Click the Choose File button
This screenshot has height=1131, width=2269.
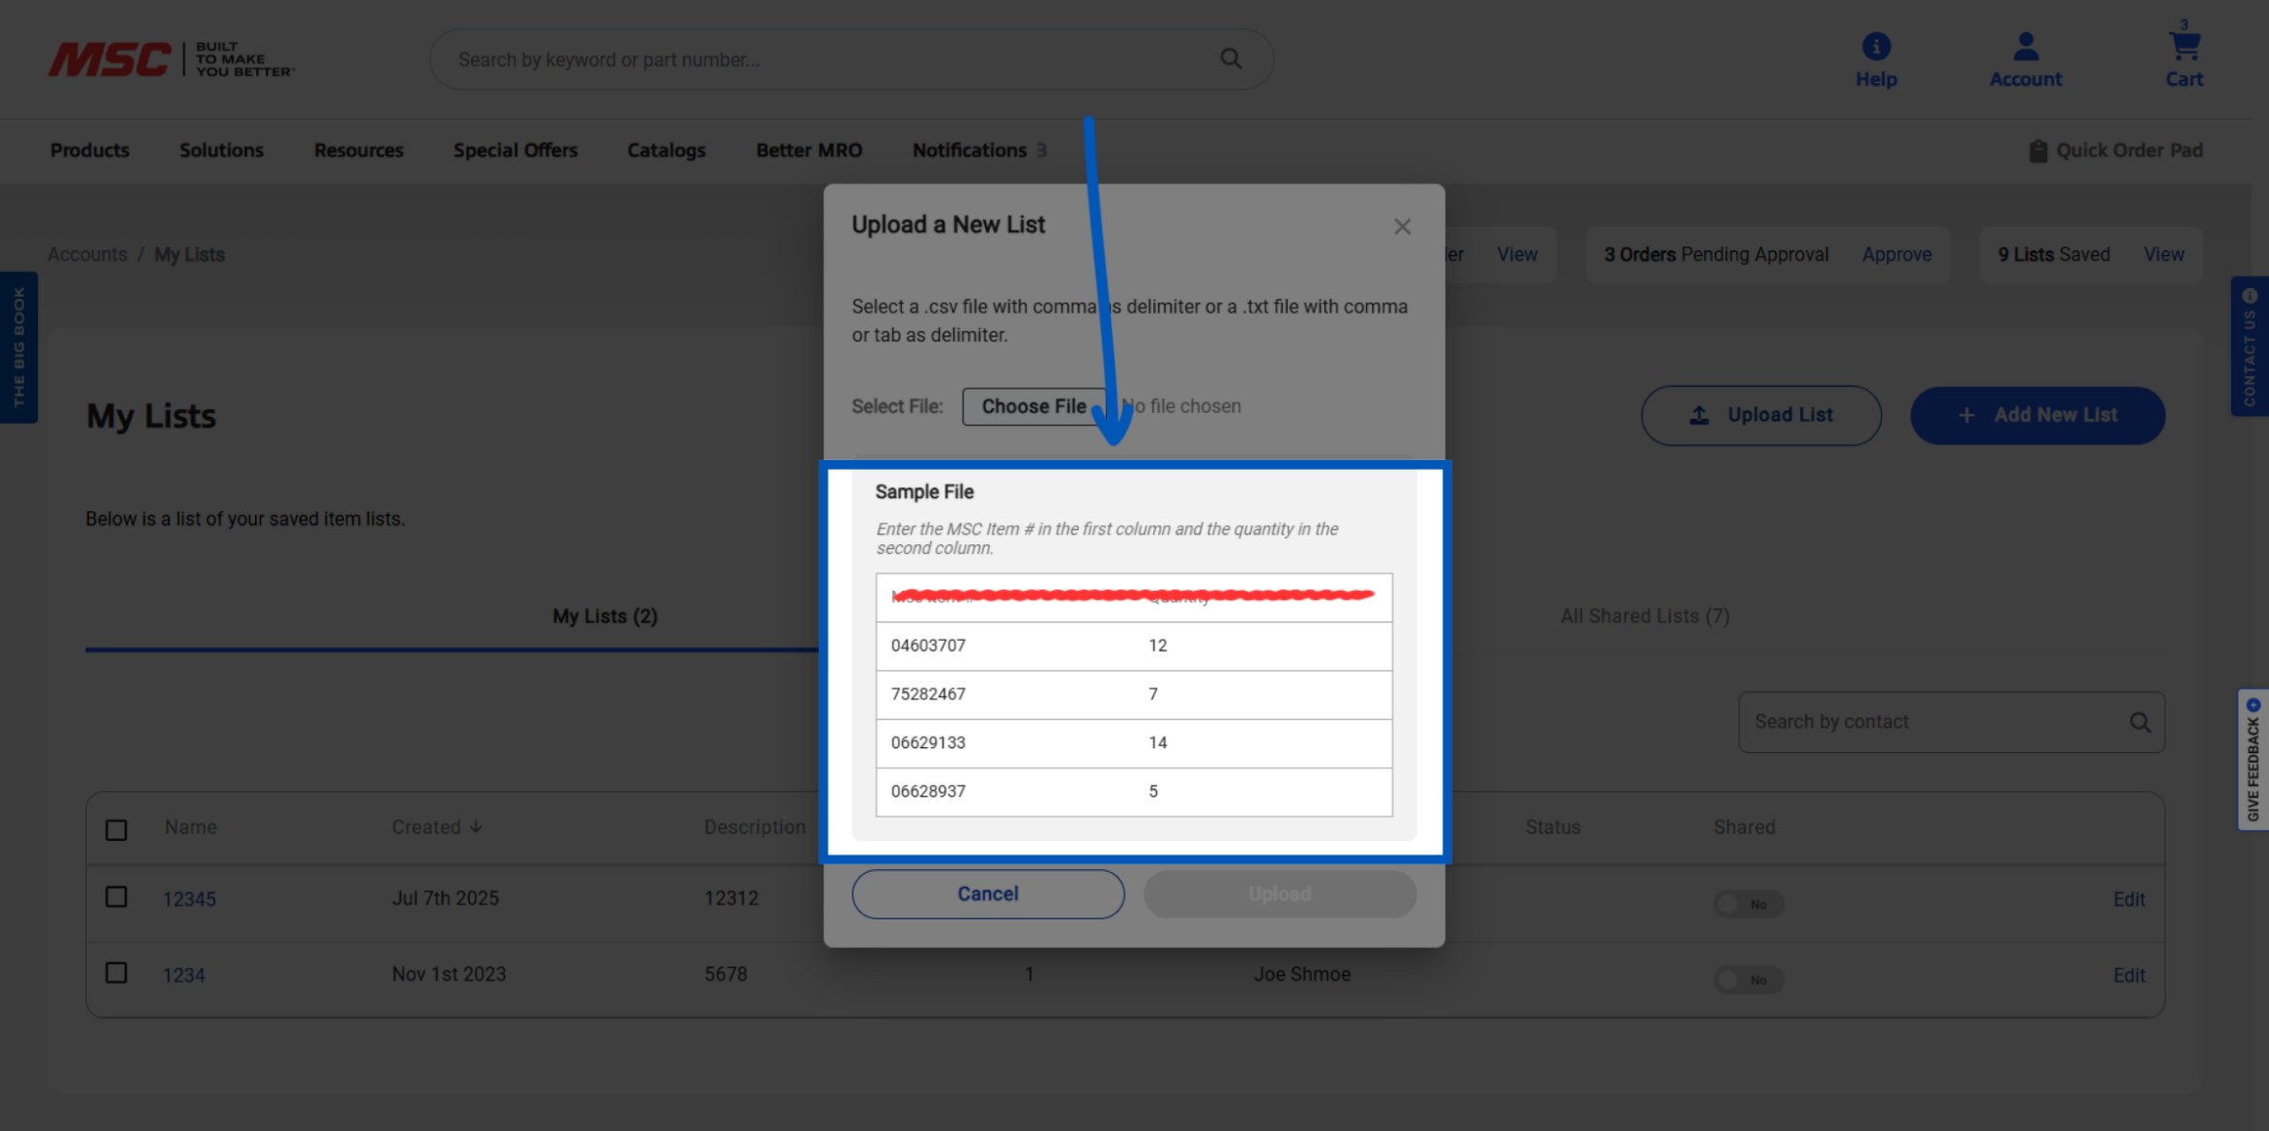tap(1033, 406)
